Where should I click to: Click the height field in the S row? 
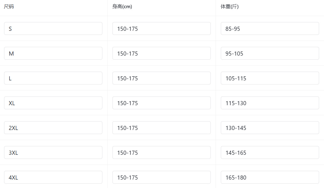pos(161,29)
